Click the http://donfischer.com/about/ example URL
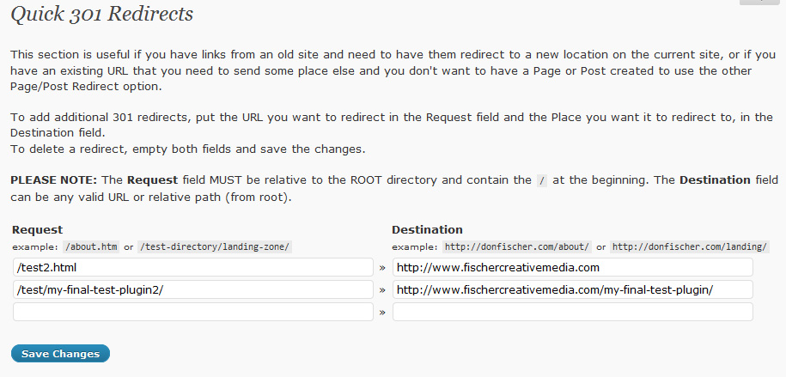 click(518, 247)
